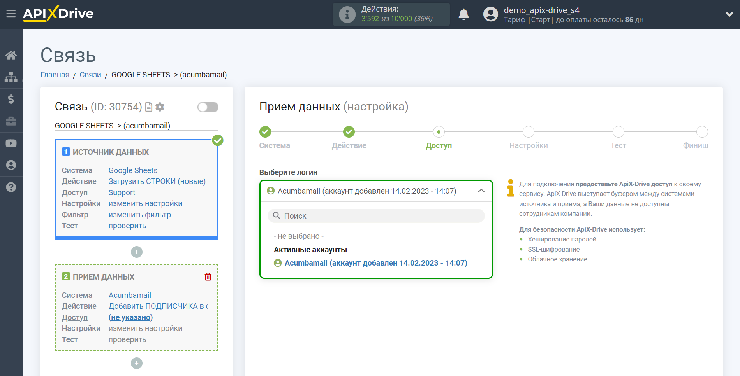Open connection settings gear icon
Image resolution: width=740 pixels, height=376 pixels.
point(160,107)
